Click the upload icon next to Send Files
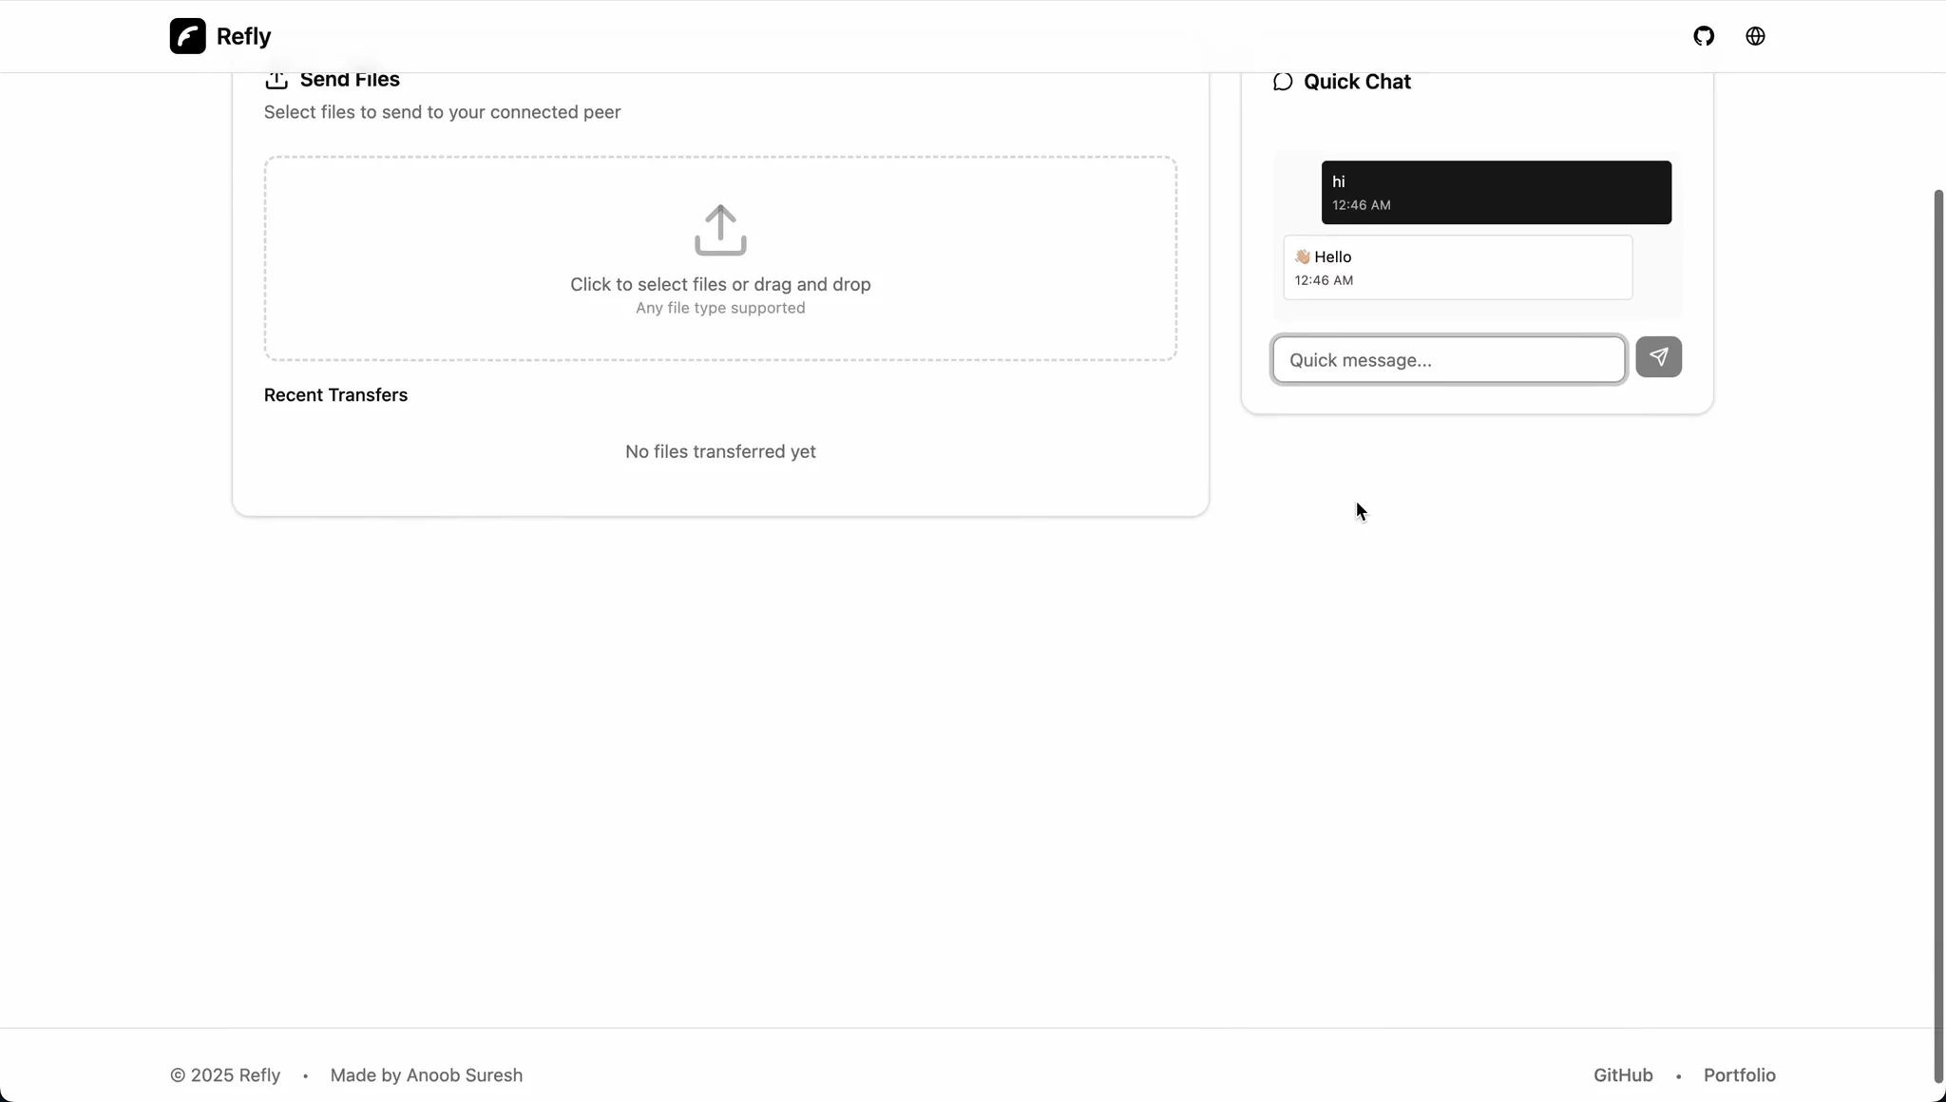 pyautogui.click(x=275, y=80)
